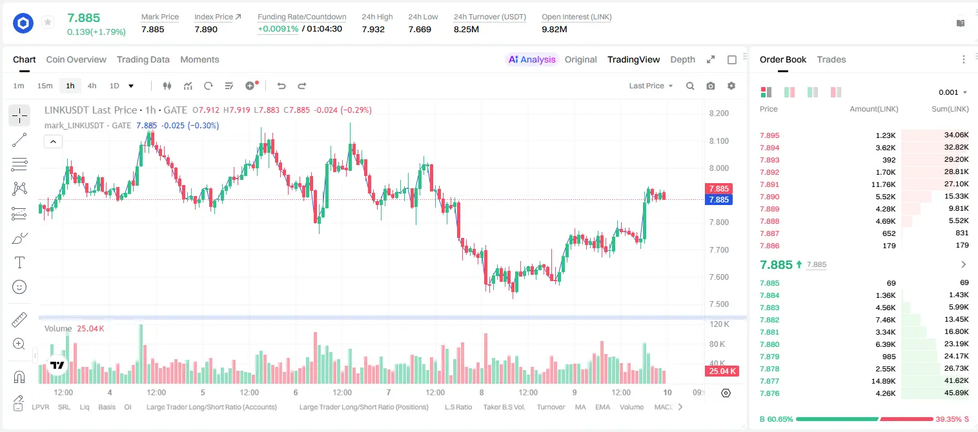Screen dimensions: 978x432
Task: Show buy-only order book view
Action: (813, 92)
